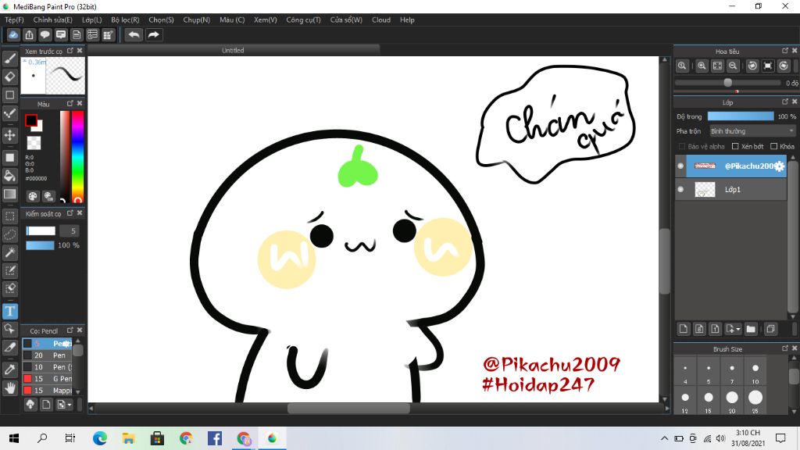Select the Bucket fill tool
800x450 pixels.
point(9,176)
